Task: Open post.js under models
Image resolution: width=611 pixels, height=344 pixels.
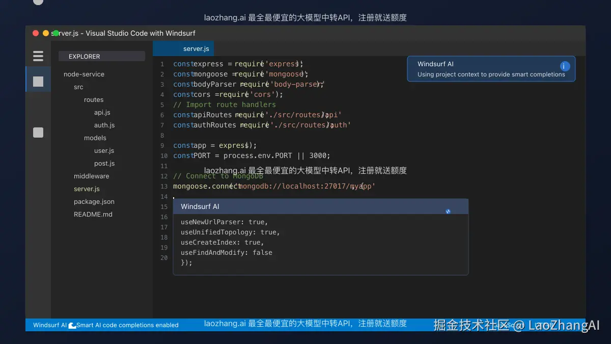Action: (104, 163)
